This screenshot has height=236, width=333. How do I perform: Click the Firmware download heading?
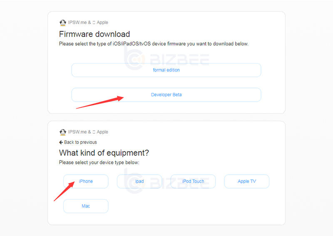94,34
